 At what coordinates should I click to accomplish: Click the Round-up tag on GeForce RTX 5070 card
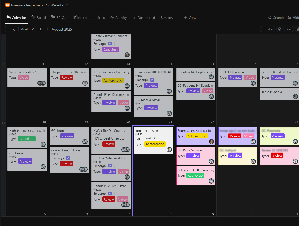click(x=195, y=175)
